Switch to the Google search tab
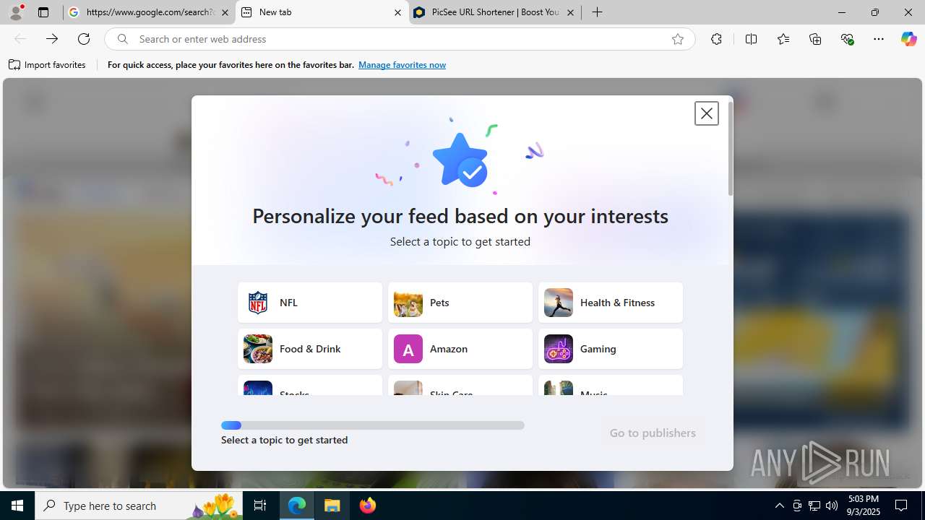The height and width of the screenshot is (520, 925). click(x=150, y=12)
